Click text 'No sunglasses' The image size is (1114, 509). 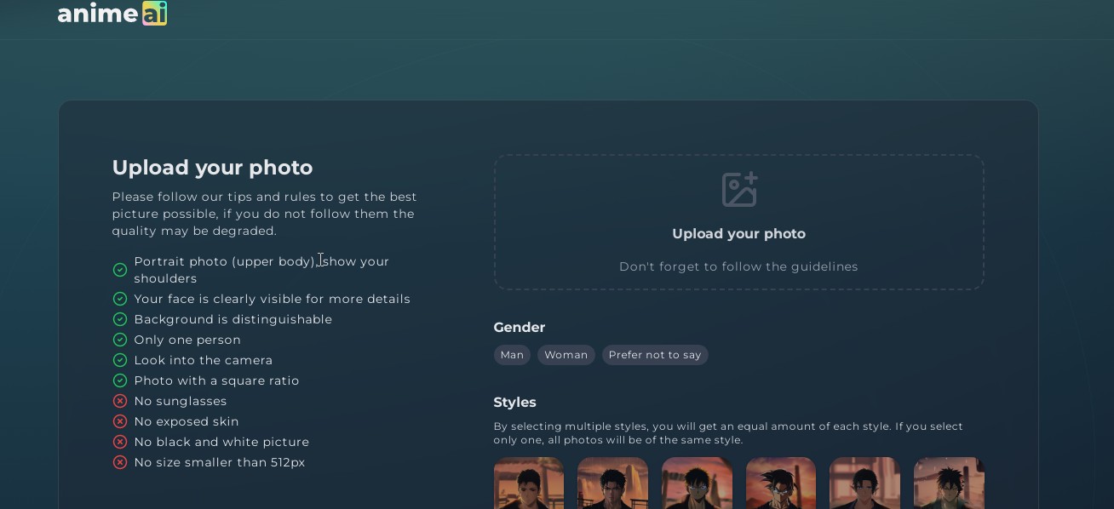[181, 401]
